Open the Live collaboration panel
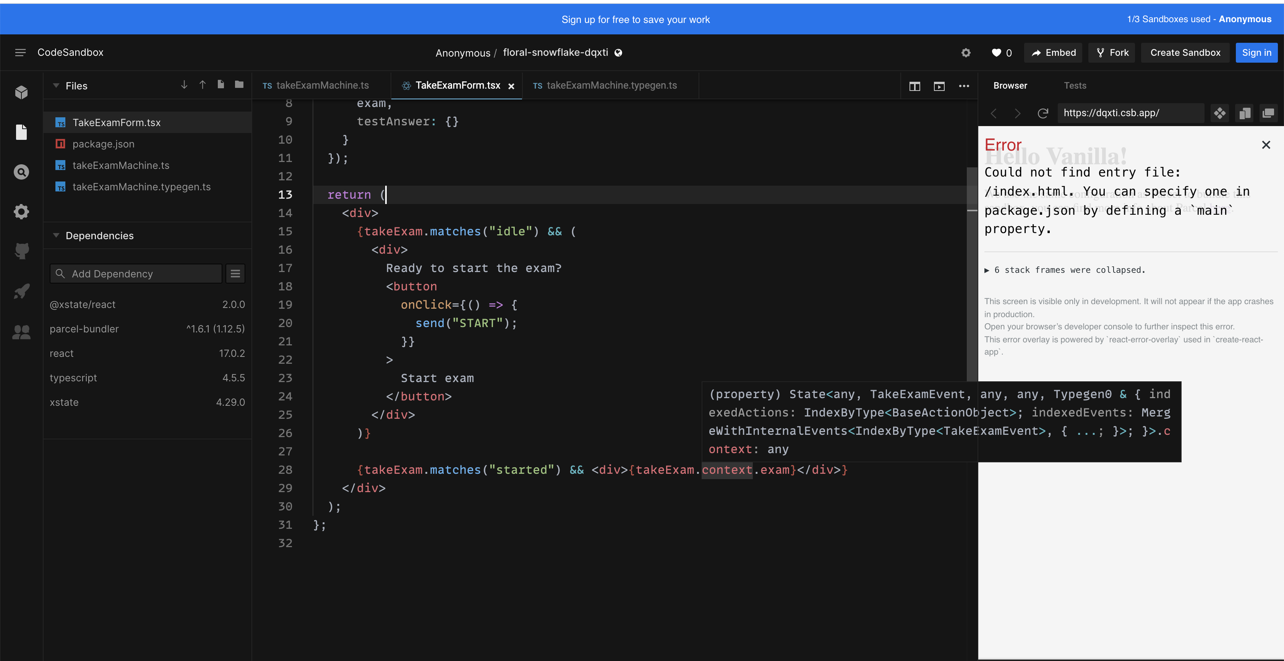Viewport: 1284px width, 661px height. (21, 332)
